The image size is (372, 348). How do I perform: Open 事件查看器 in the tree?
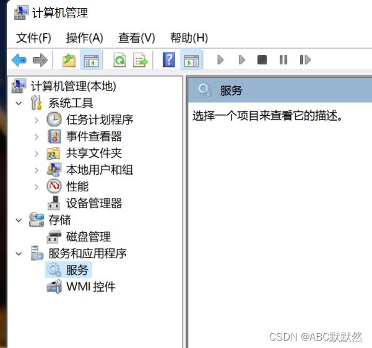point(94,136)
